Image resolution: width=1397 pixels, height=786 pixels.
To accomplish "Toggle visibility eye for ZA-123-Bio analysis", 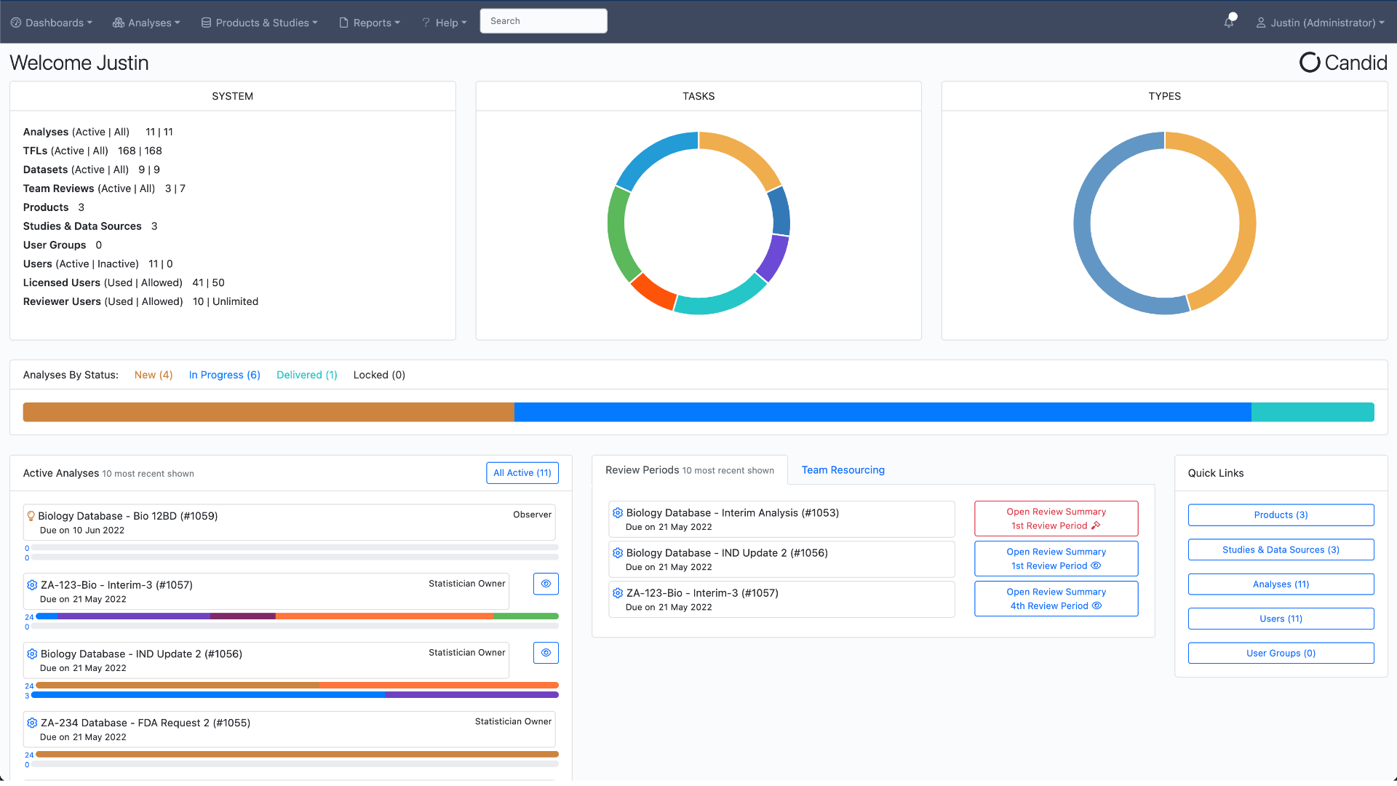I will (x=546, y=584).
